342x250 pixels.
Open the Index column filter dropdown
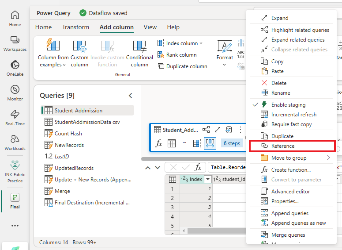point(208,179)
